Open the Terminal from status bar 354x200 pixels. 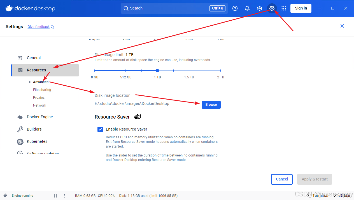click(x=318, y=196)
